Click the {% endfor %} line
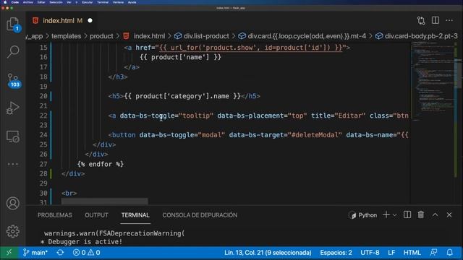Viewport: 463px width, 260px height. 101,164
